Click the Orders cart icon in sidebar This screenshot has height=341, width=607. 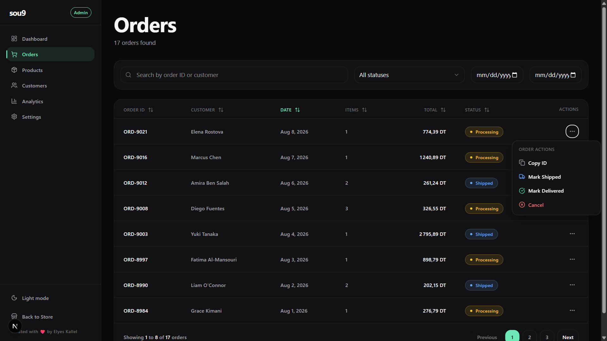(14, 54)
